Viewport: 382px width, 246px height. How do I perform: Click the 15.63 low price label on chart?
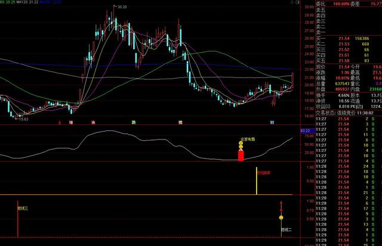[x=24, y=119]
